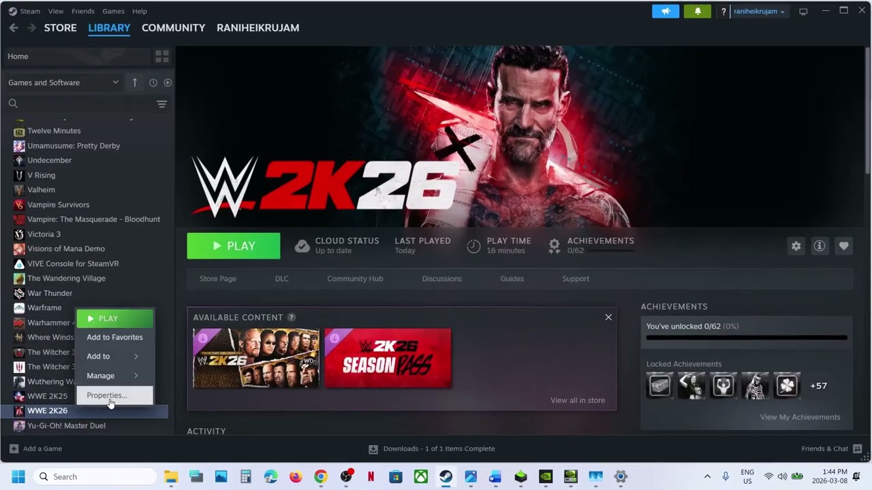Click the Windows Start button
This screenshot has height=490, width=872.
(x=18, y=476)
